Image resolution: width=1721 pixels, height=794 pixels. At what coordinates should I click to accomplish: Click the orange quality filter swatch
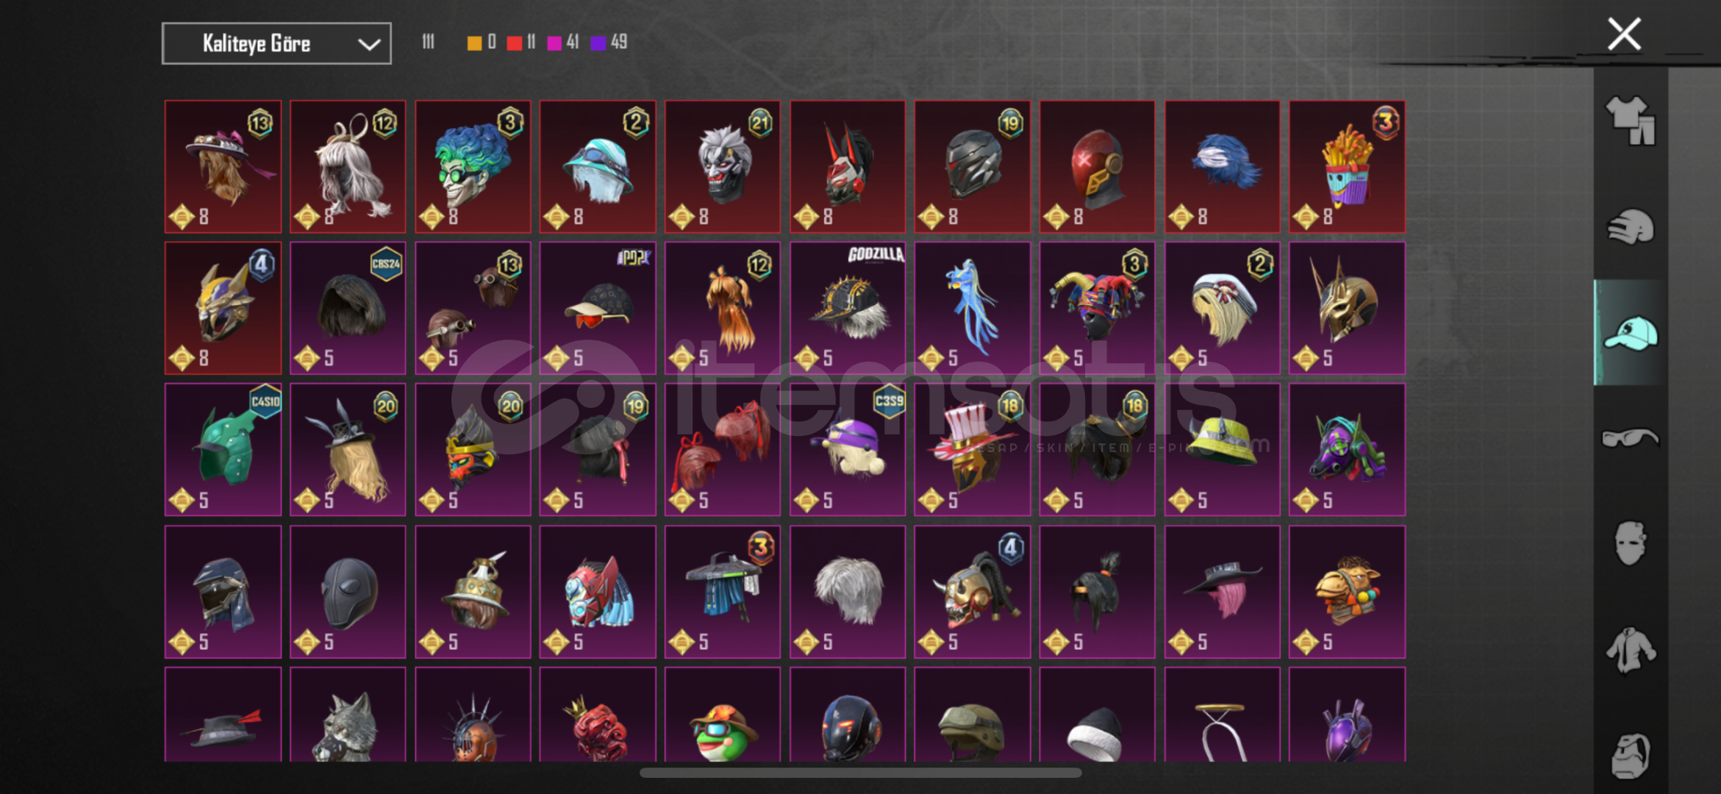click(x=474, y=43)
